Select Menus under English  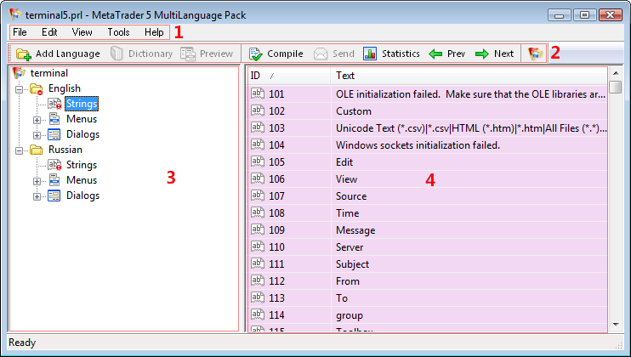[x=82, y=119]
